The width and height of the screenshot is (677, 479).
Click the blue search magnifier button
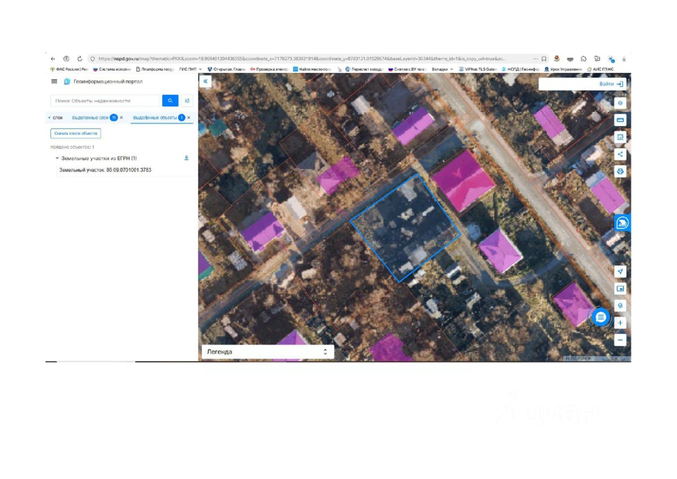(170, 101)
